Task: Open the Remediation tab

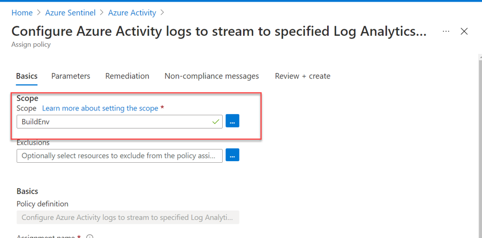Action: pos(127,76)
